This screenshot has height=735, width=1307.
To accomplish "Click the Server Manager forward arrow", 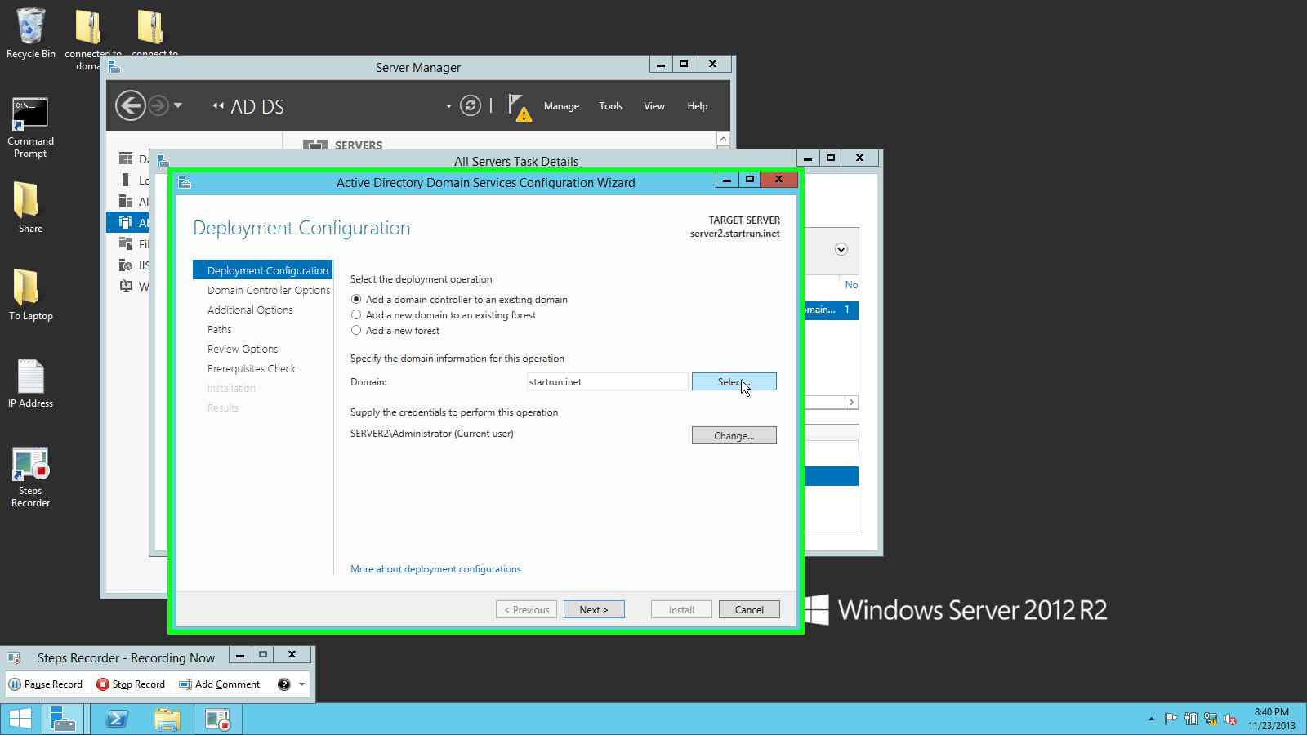I will click(x=158, y=105).
